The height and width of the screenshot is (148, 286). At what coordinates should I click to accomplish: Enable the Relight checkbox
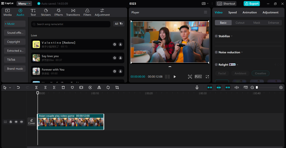(x=216, y=65)
